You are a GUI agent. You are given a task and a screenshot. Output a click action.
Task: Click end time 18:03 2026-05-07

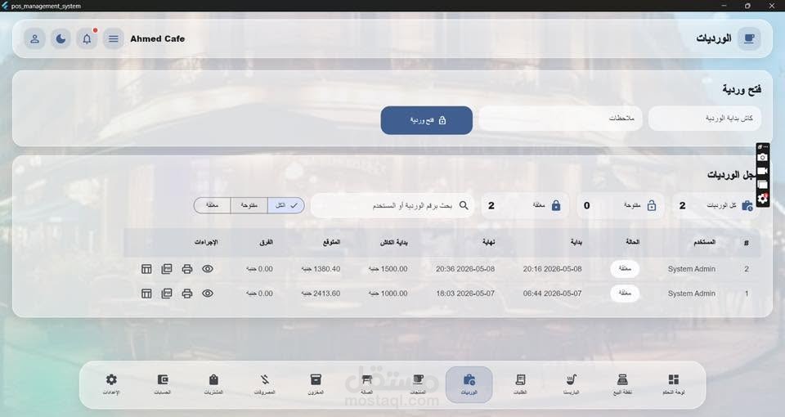click(465, 294)
